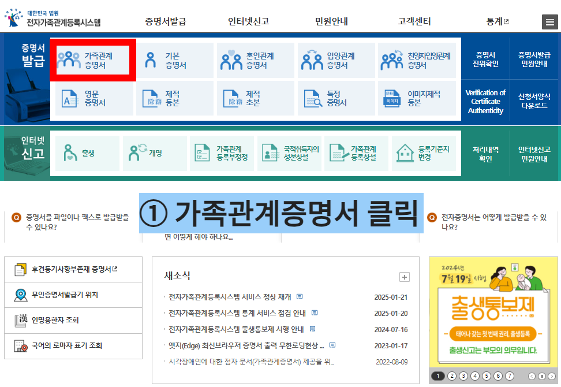Select banner slide number 3
Viewport: 561px width, 387px height.
[x=463, y=376]
